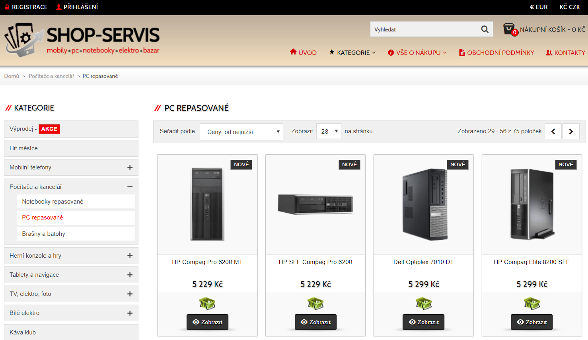Click the home icon beside ÚVOD
This screenshot has height=340, width=588.
click(293, 52)
